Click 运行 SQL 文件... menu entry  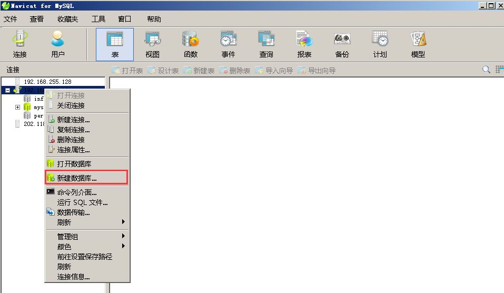coord(82,202)
